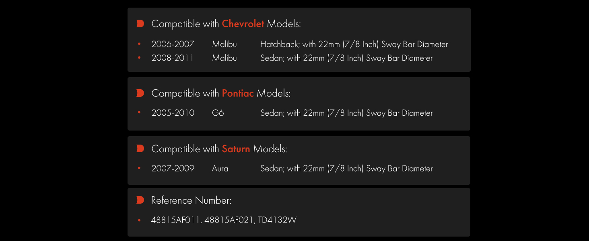Select the red Saturn brand name
This screenshot has width=589, height=241.
click(x=236, y=149)
